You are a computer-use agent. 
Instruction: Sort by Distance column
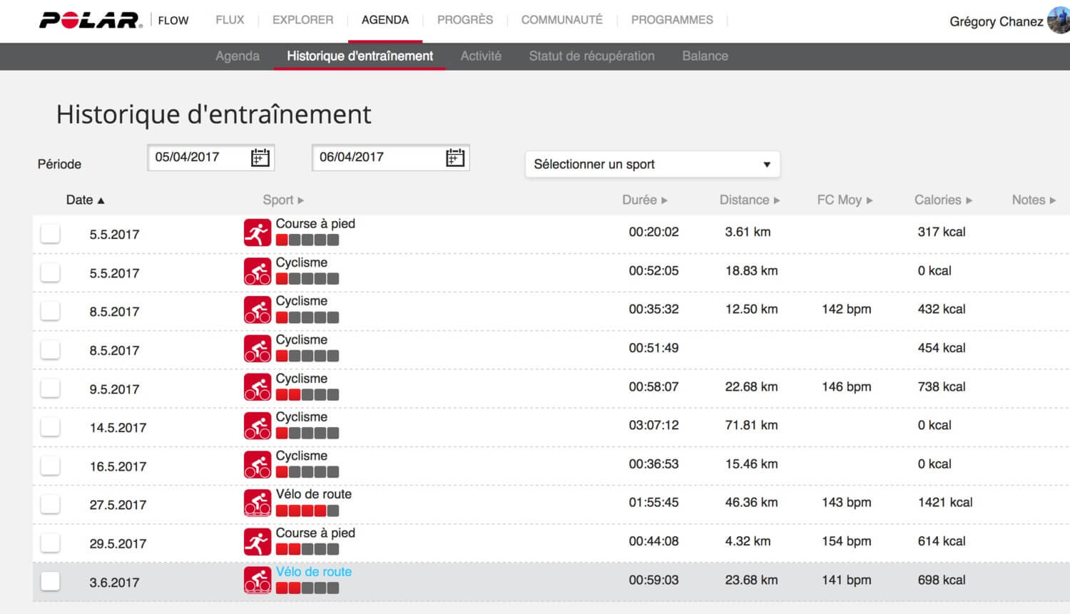point(750,200)
